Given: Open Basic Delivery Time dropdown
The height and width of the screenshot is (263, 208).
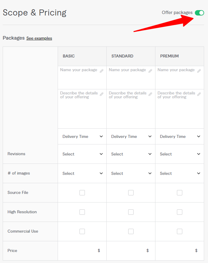Looking at the screenshot, I should coord(82,136).
